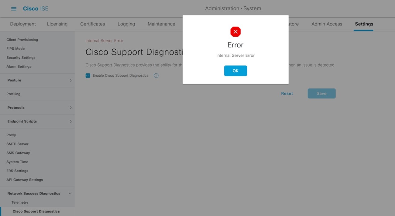The width and height of the screenshot is (395, 216).
Task: Select the Settings tab
Action: click(364, 24)
